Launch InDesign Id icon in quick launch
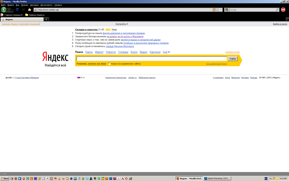 [115, 178]
